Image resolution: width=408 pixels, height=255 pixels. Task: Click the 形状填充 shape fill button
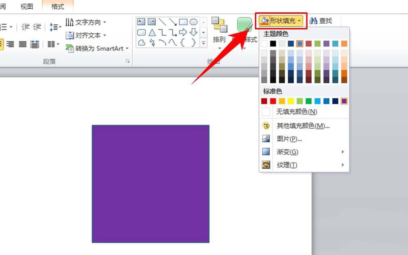click(281, 20)
